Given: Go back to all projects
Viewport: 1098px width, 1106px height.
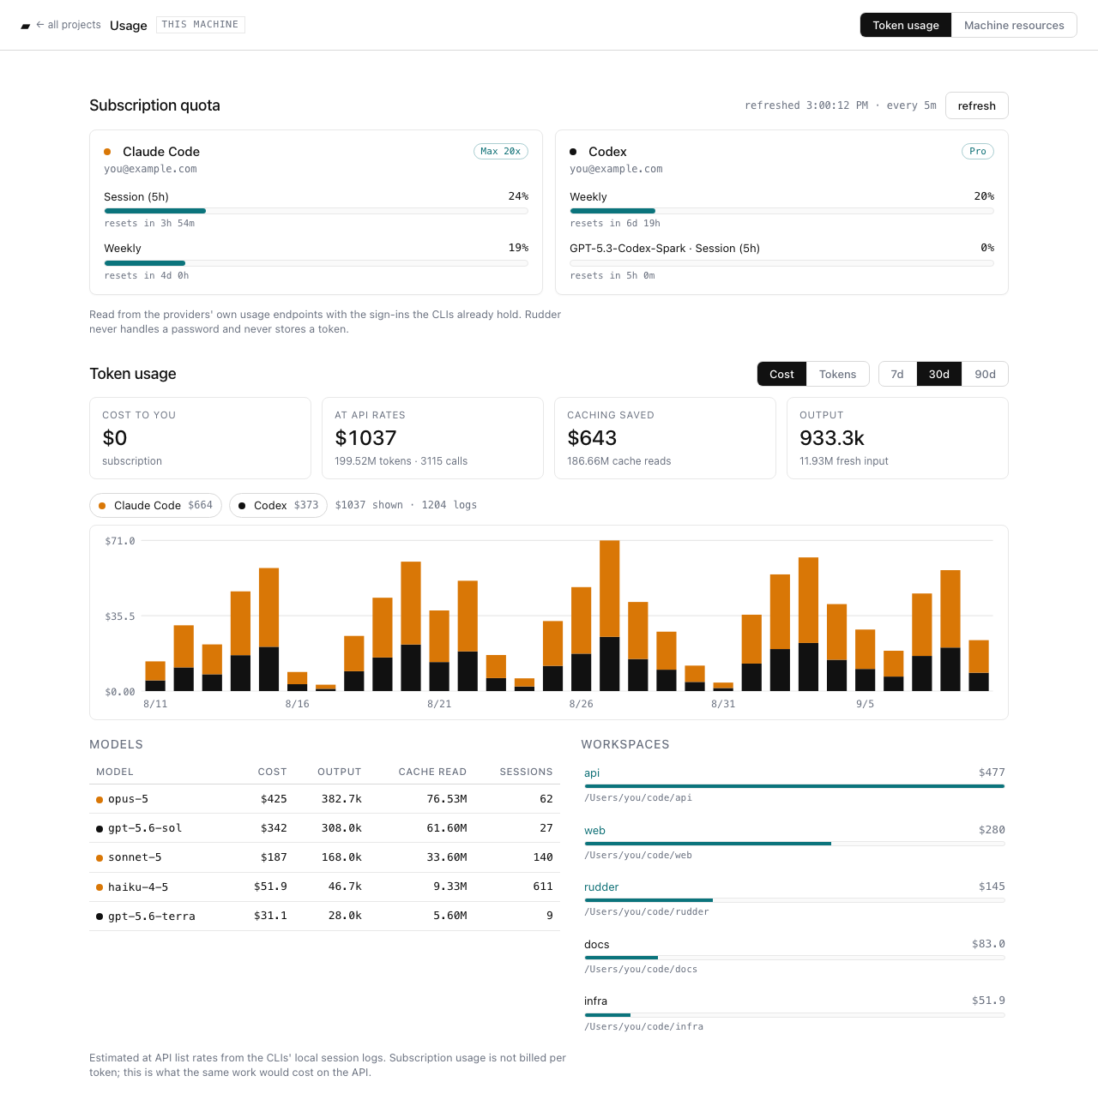Looking at the screenshot, I should [x=69, y=25].
